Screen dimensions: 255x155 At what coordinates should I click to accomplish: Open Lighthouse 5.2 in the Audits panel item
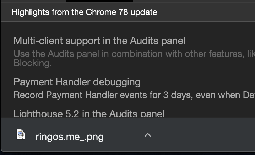89,114
